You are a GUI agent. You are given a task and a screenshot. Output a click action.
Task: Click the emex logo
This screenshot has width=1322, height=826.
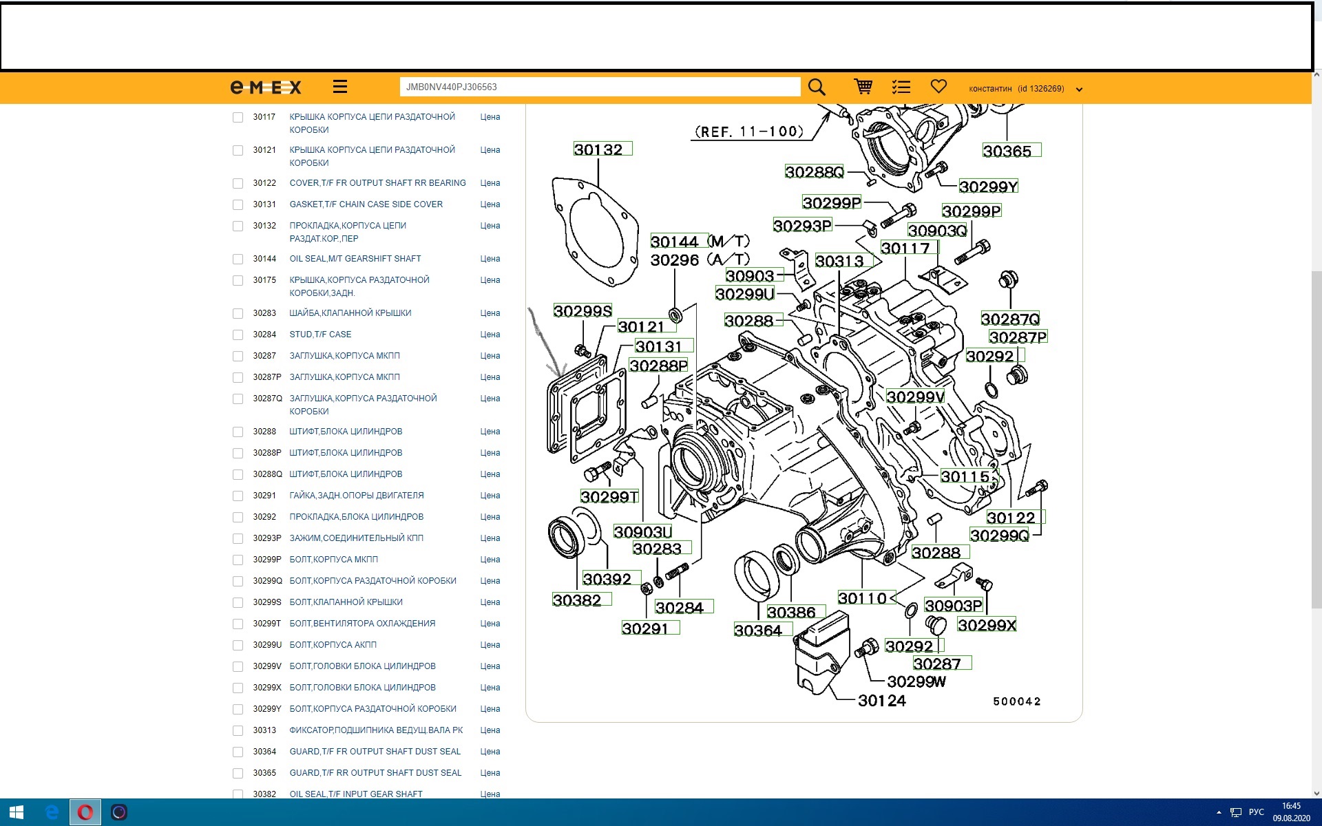[266, 87]
